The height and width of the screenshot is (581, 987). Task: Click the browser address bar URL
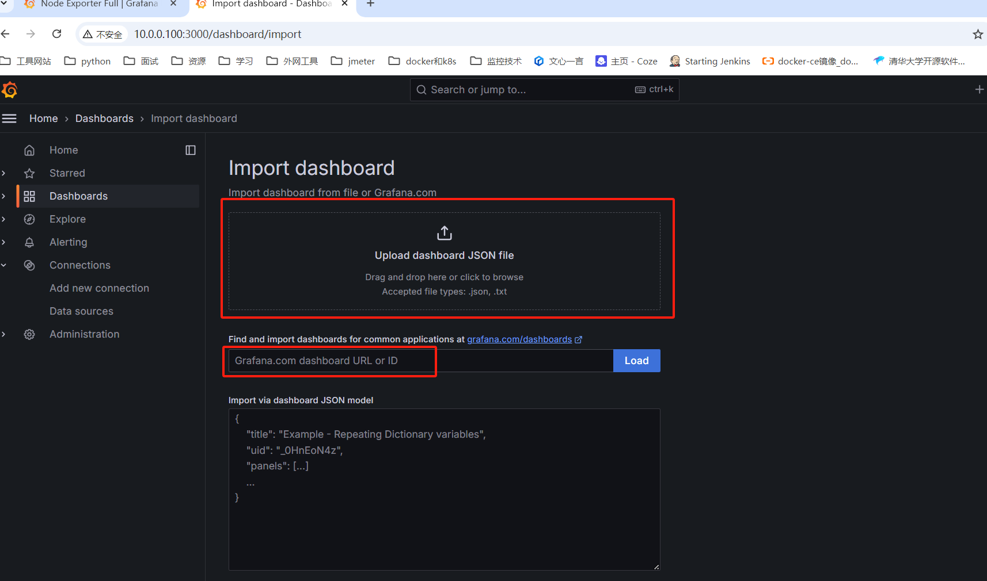tap(218, 35)
